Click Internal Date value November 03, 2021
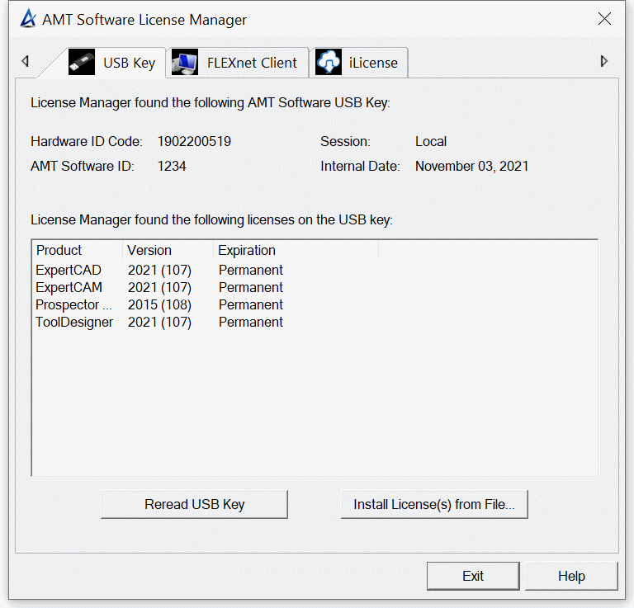This screenshot has width=634, height=608. tap(472, 166)
